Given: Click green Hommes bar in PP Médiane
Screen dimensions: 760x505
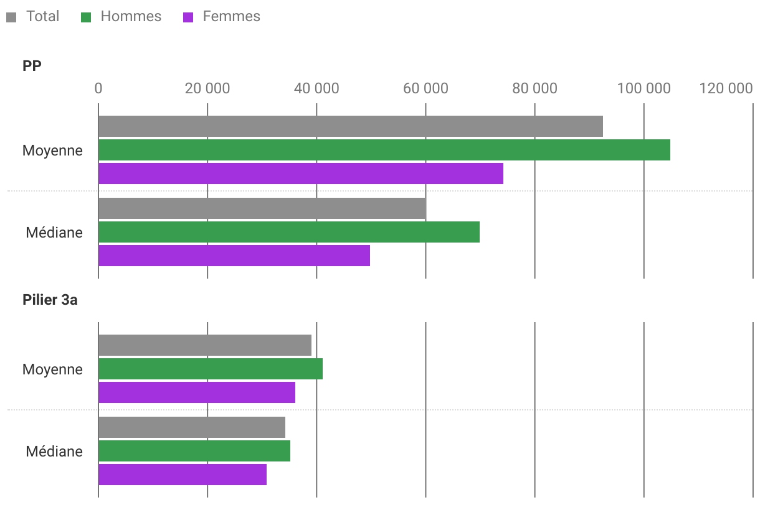Looking at the screenshot, I should click(288, 232).
